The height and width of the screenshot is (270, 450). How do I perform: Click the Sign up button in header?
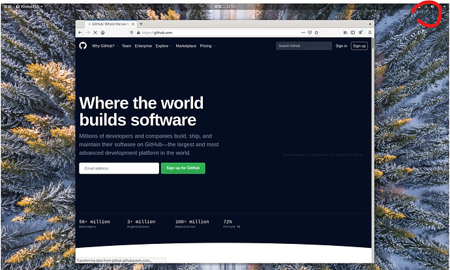click(x=359, y=46)
